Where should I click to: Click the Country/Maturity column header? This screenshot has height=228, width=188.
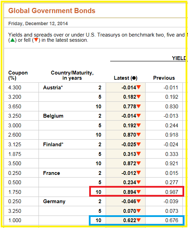coord(72,75)
